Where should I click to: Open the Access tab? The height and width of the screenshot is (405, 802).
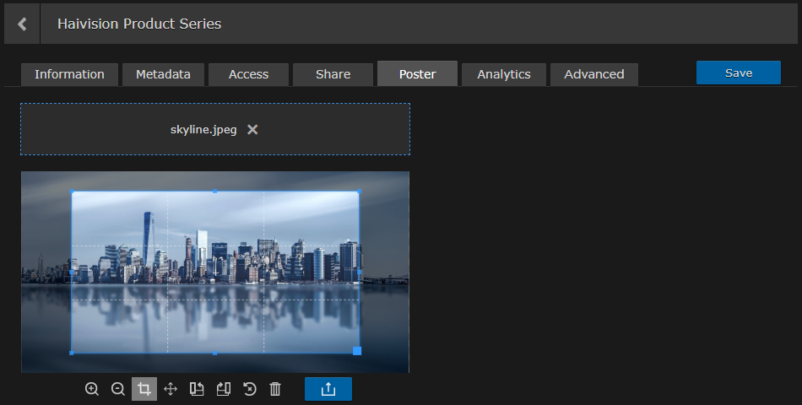tap(248, 74)
